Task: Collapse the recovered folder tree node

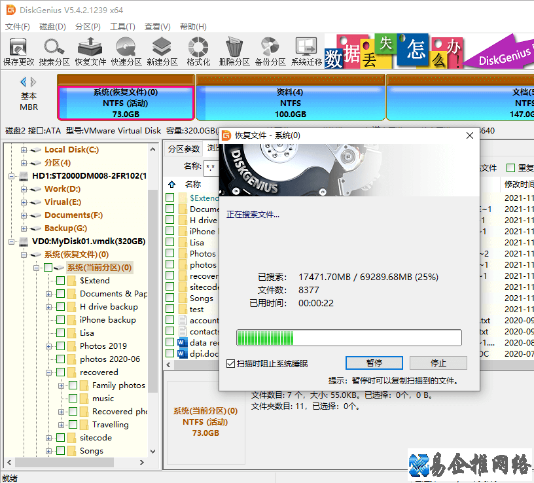Action: [49, 372]
